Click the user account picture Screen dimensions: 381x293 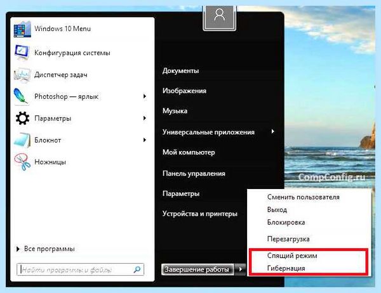pos(220,18)
